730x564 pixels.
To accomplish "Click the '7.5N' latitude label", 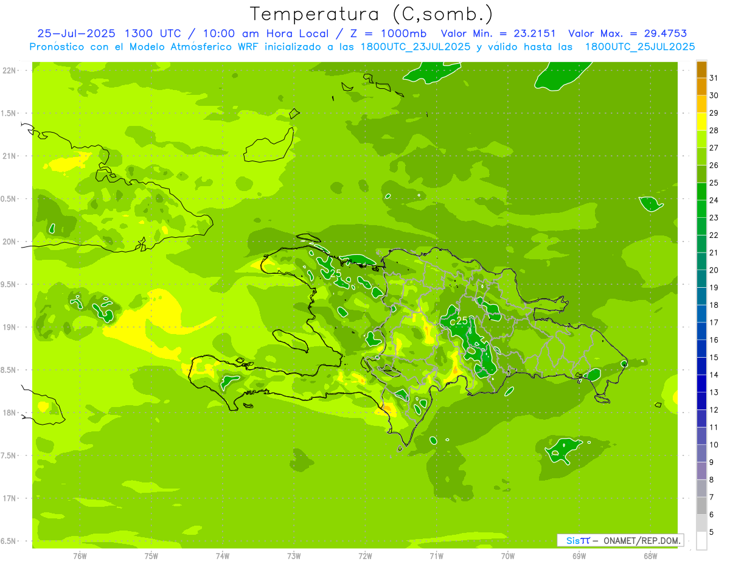I will [9, 455].
